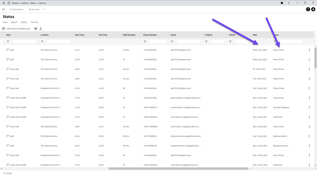Open the Barbara Gordon row link icon
Screen dimensions: 317x176
click(x=8, y=136)
